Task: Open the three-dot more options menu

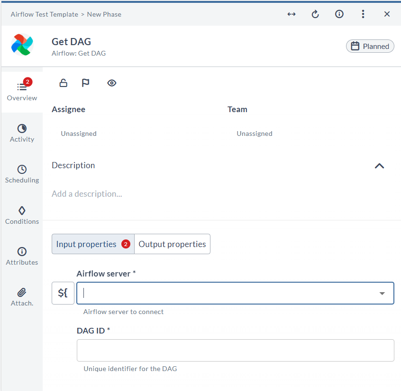Action: 363,14
